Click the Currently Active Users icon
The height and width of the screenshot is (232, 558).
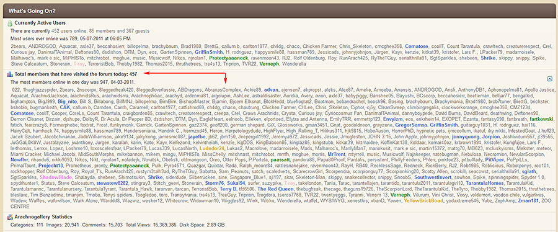(x=10, y=24)
